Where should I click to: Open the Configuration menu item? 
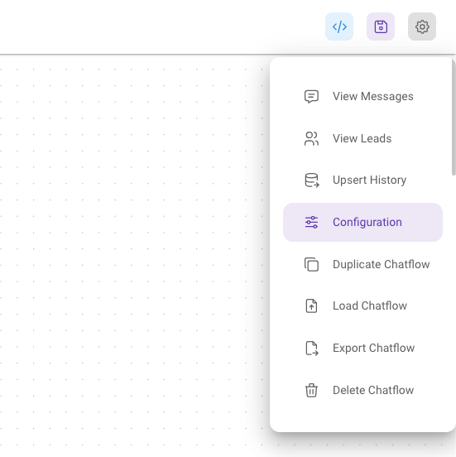(362, 222)
